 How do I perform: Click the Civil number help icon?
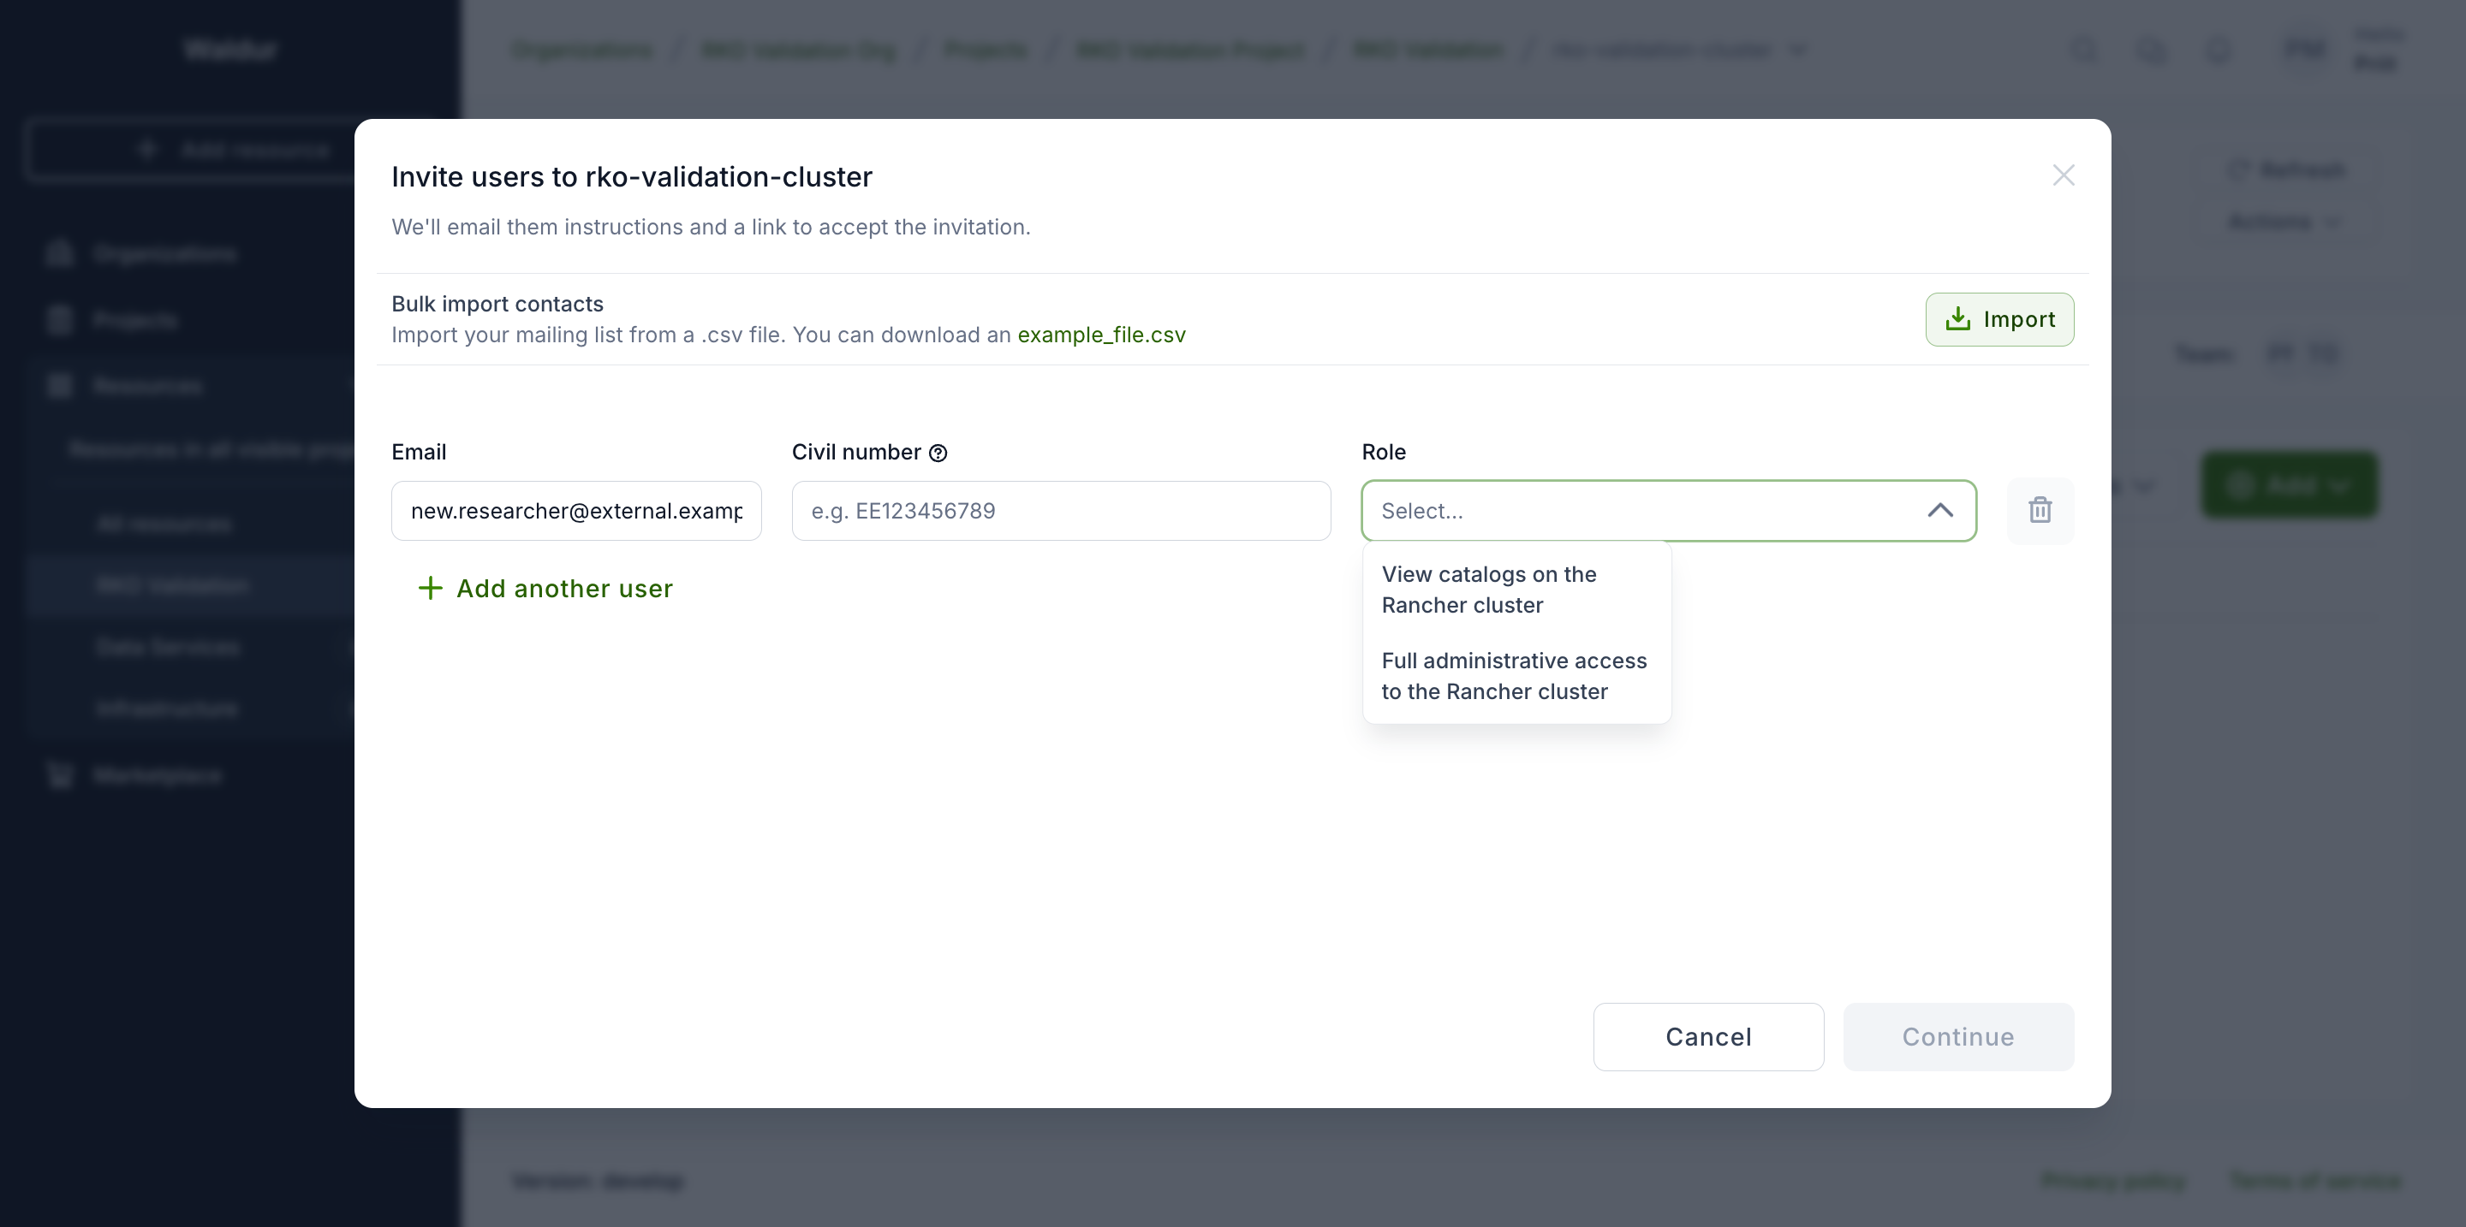pos(938,453)
